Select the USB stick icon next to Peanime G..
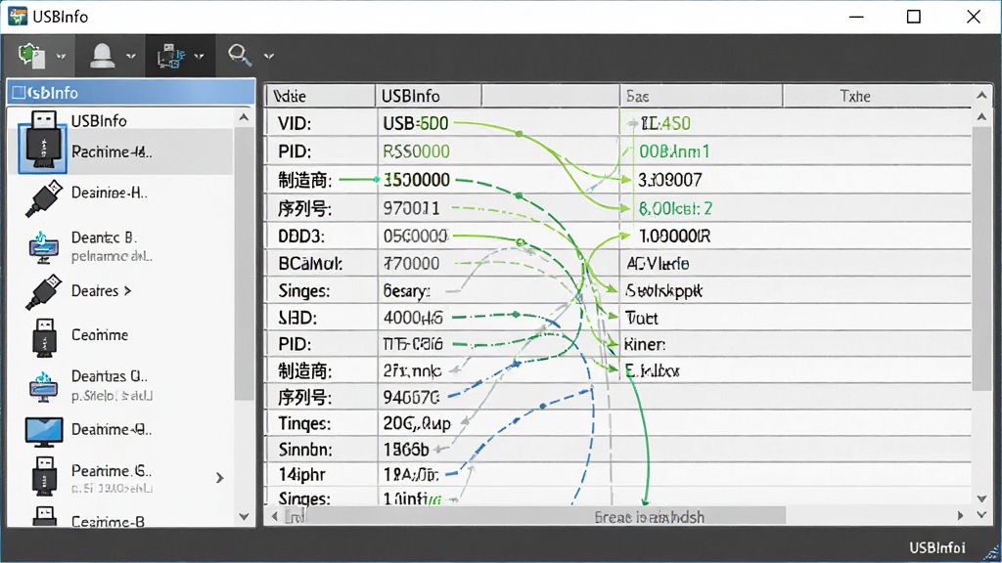Screen dimensions: 1002x563 pyautogui.click(x=44, y=476)
